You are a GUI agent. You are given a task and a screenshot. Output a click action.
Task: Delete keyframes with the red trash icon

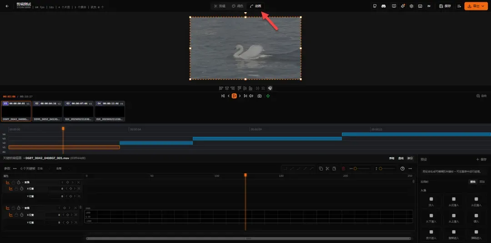click(344, 169)
